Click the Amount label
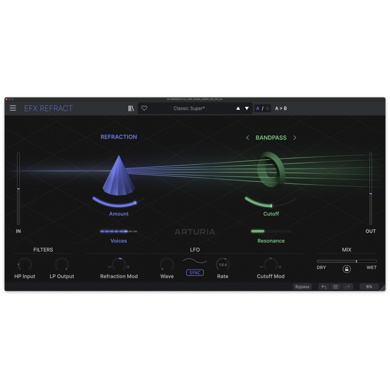This screenshot has width=390, height=390. (118, 214)
